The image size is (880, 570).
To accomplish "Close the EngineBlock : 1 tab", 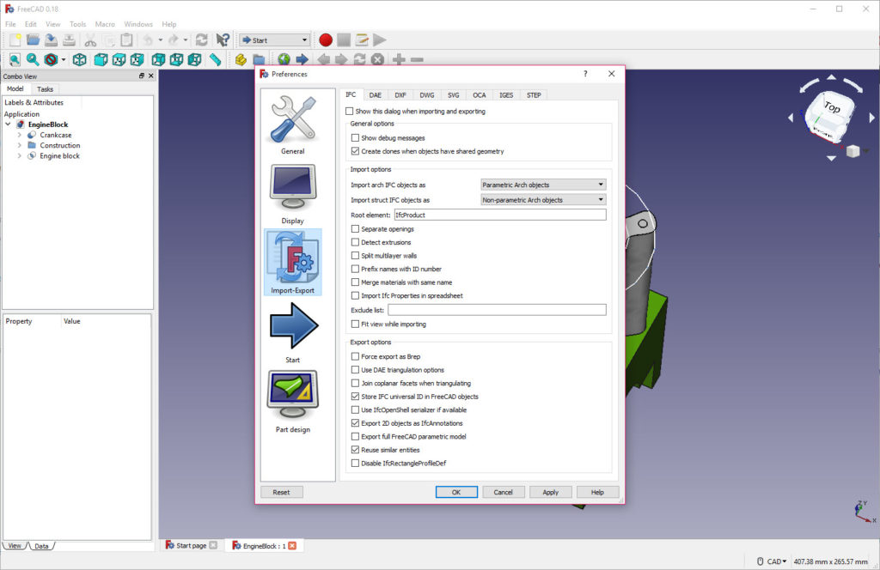I will [x=292, y=545].
